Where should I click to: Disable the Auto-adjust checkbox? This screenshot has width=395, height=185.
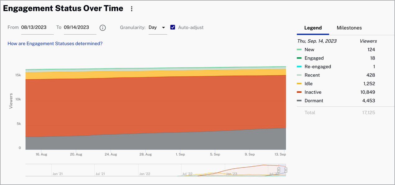(x=173, y=27)
